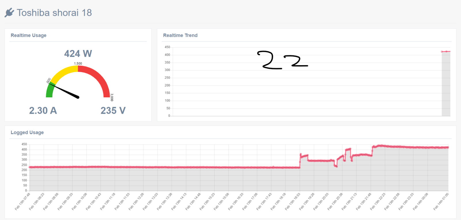
Task: Click the "Feb 13th 19:28" time label
Action: 307,202
